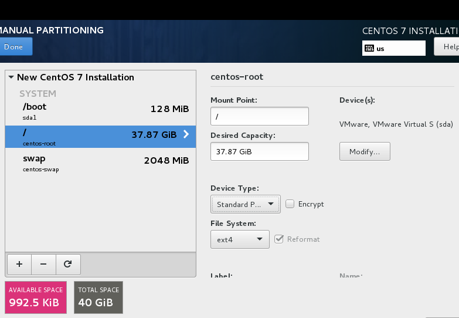Collapse New CentOS 7 Installation section
Screen dimensions: 459x318
click(11, 77)
